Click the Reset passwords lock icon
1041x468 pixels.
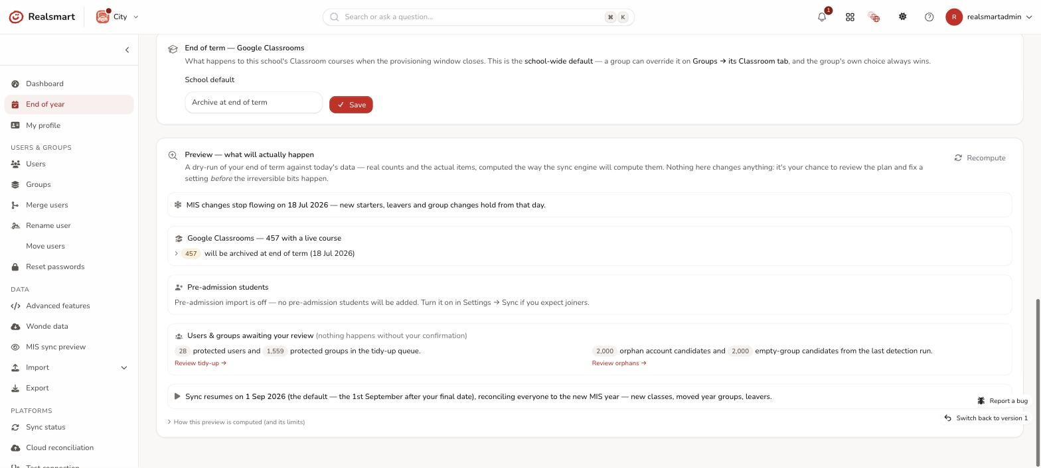point(15,266)
